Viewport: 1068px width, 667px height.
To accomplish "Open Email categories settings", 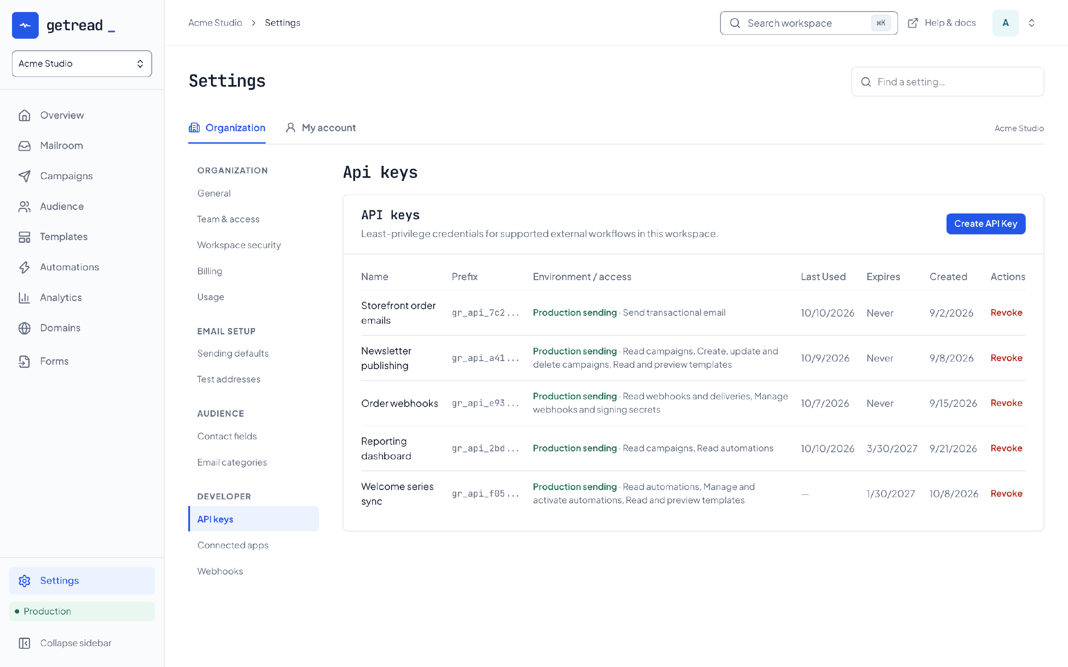I will [x=232, y=462].
